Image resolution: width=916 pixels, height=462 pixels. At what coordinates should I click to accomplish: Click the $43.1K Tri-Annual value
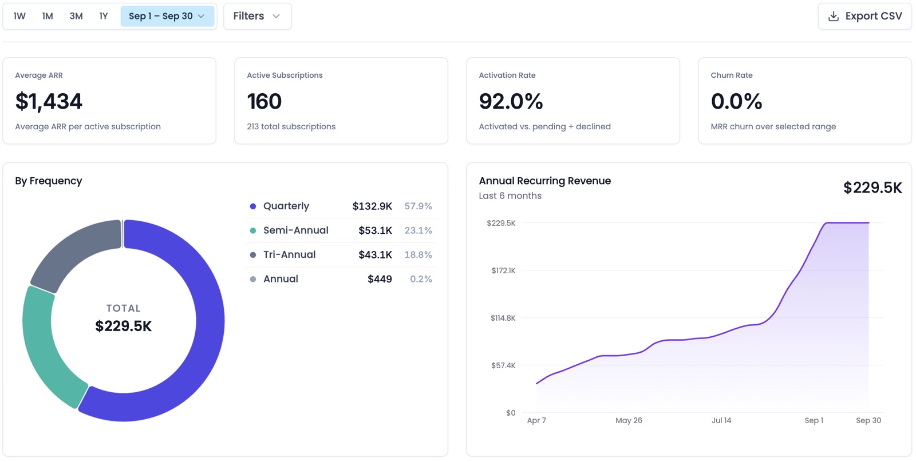coord(376,254)
